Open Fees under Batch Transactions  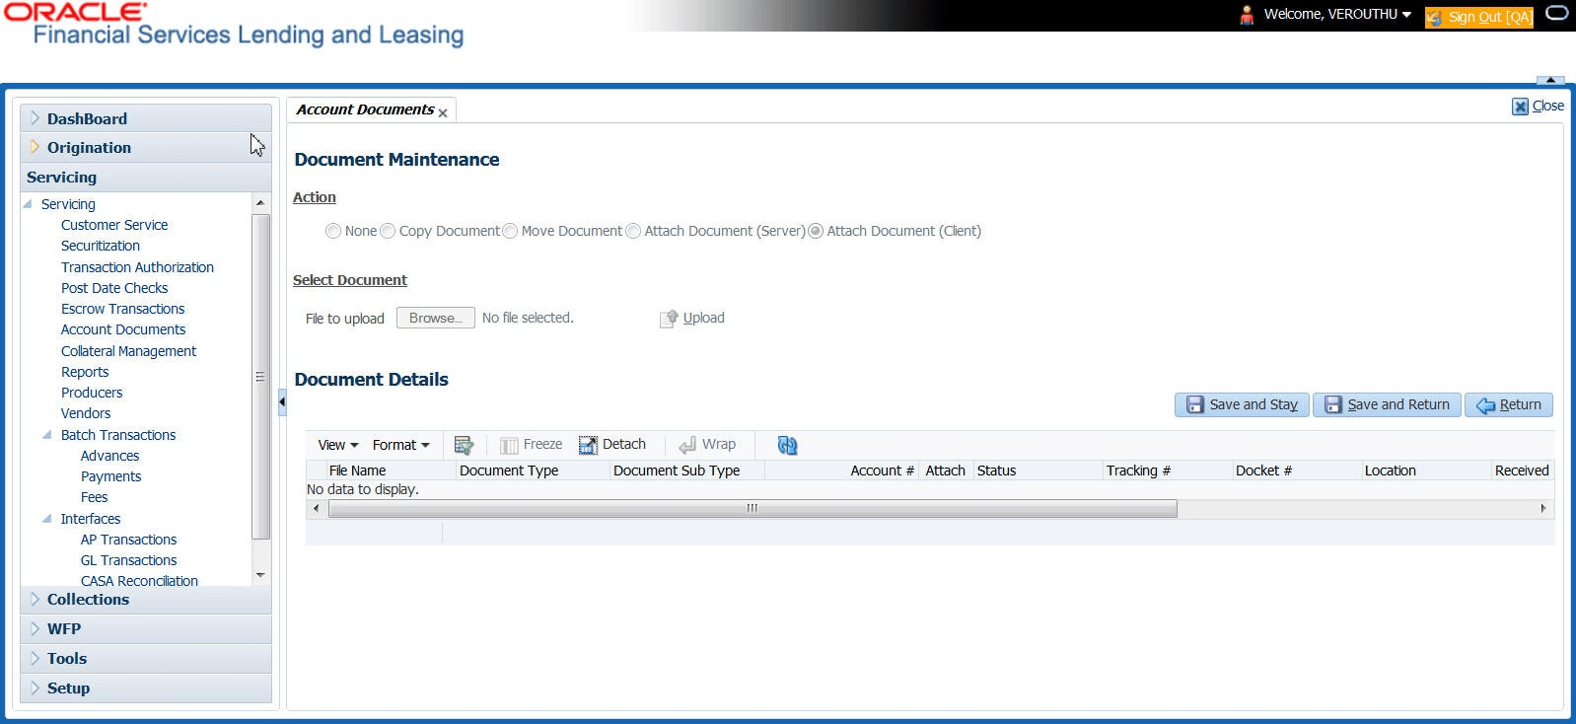pyautogui.click(x=95, y=497)
